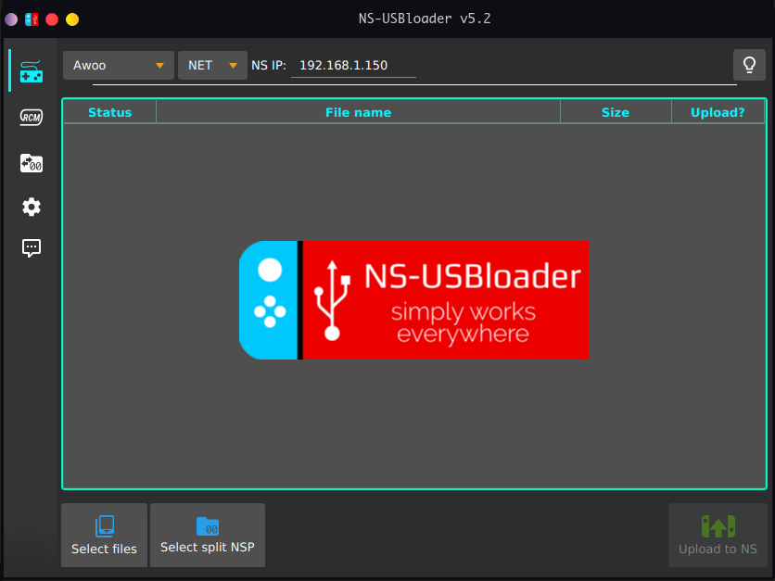
Task: Click the Upload? column header
Action: (718, 112)
